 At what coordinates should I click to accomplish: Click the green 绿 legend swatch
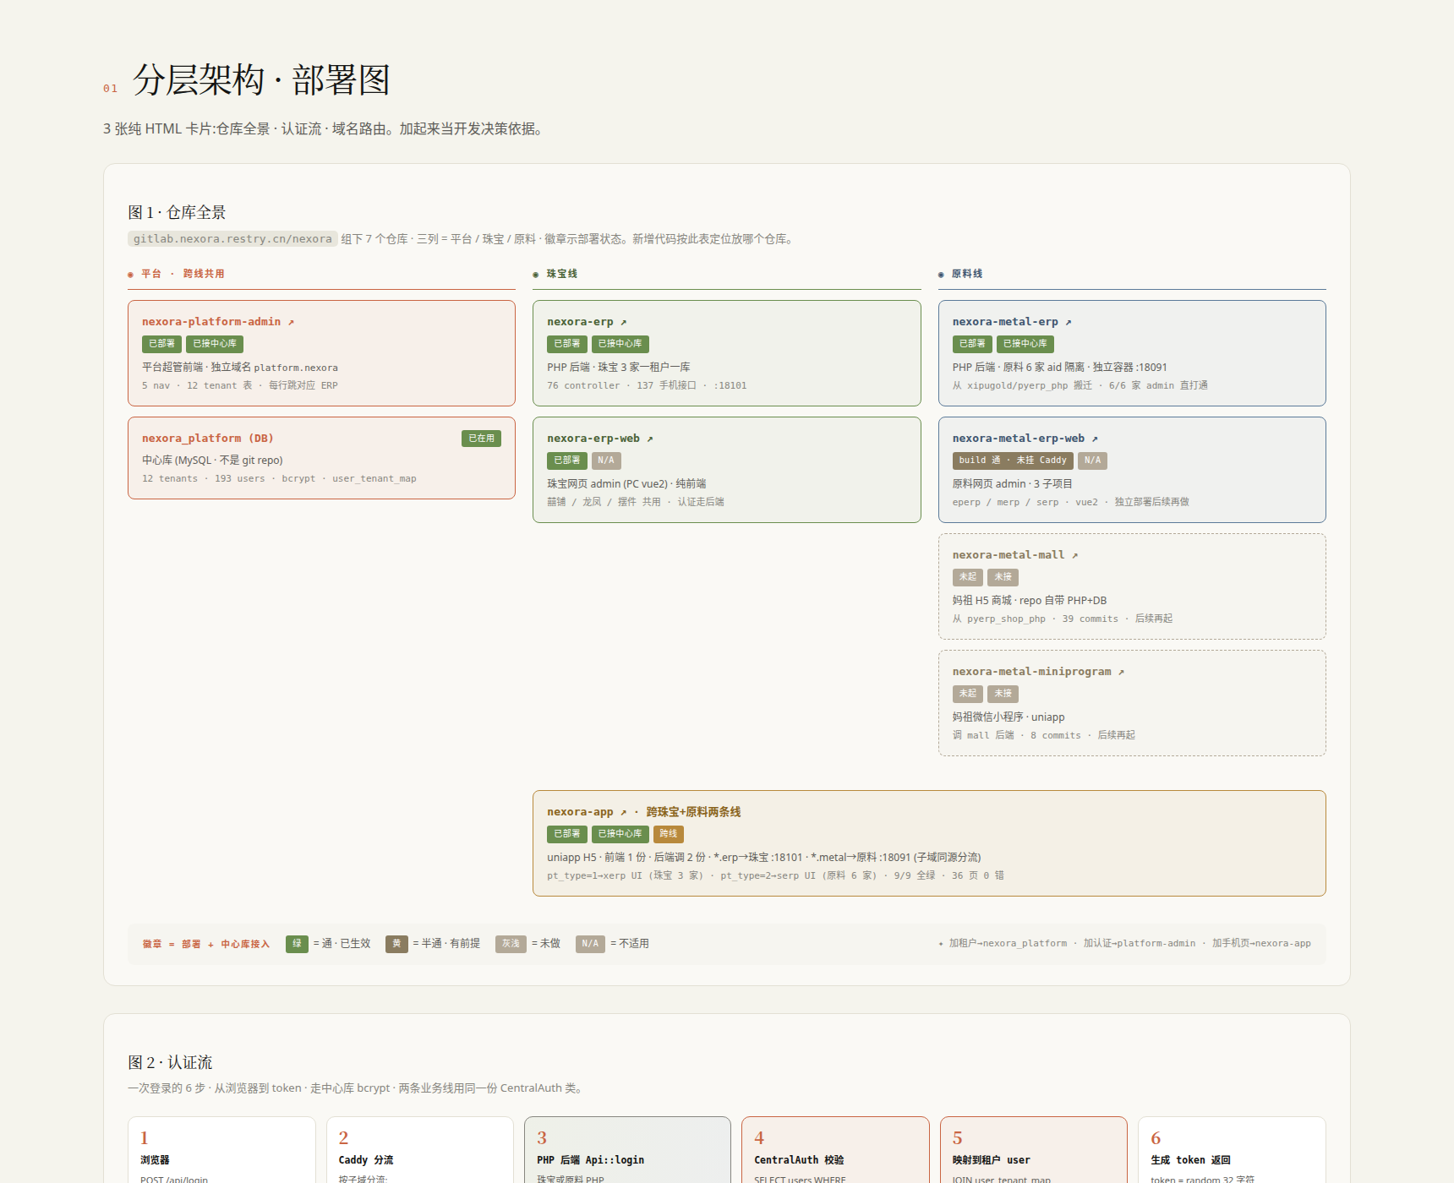[x=297, y=944]
